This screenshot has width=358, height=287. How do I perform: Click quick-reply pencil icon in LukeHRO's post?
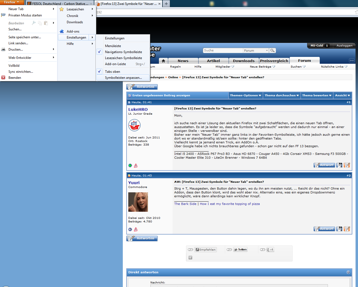coord(347,165)
